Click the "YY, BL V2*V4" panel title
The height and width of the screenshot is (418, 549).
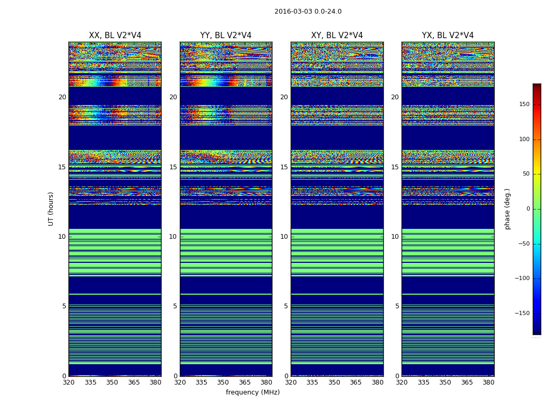click(x=226, y=36)
